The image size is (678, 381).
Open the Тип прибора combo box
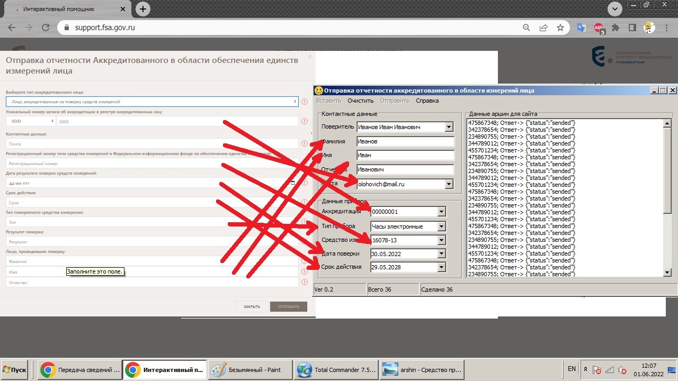[x=442, y=226]
